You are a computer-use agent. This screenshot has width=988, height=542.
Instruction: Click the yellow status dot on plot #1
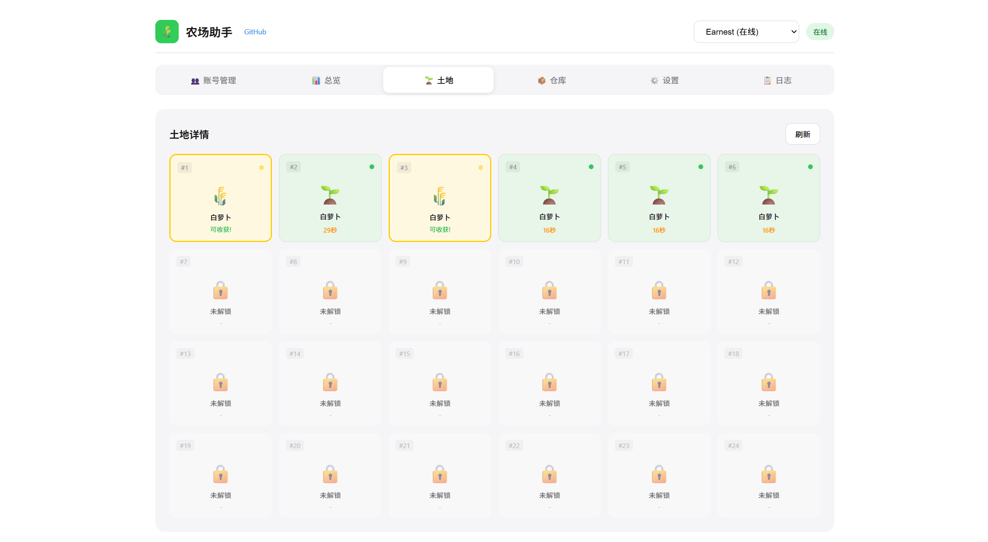coord(261,168)
